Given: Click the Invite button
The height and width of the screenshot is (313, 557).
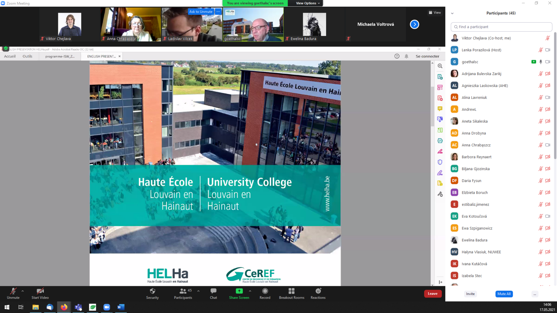Looking at the screenshot, I should click(470, 294).
